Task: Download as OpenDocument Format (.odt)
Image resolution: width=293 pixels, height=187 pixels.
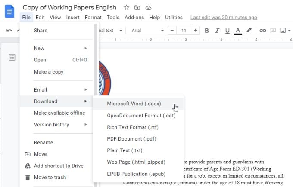Action: [x=138, y=116]
